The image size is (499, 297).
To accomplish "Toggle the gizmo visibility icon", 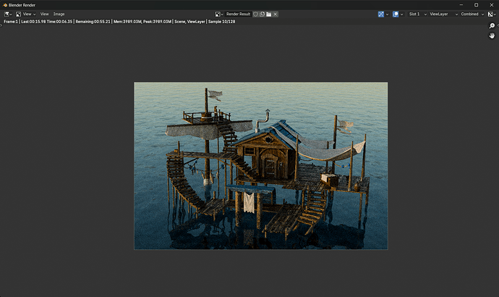I will click(381, 14).
